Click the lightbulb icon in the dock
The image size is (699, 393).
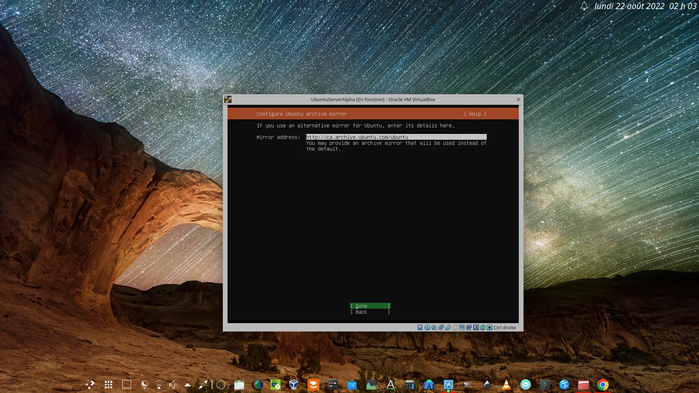pyautogui.click(x=144, y=385)
